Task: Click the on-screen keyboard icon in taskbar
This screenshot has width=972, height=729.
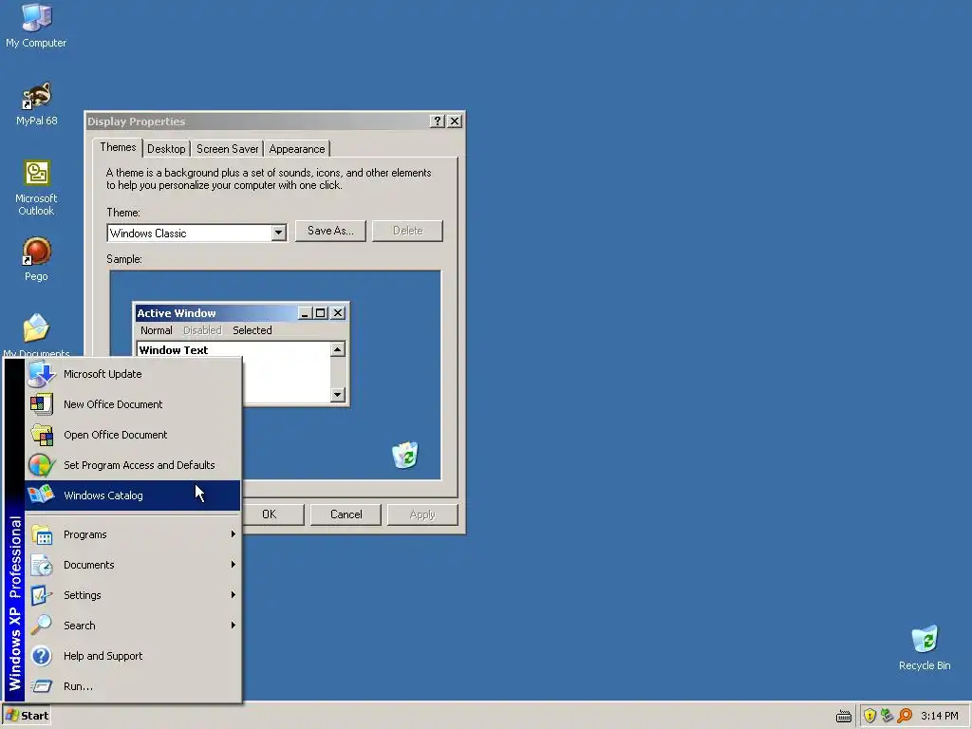Action: pyautogui.click(x=844, y=716)
